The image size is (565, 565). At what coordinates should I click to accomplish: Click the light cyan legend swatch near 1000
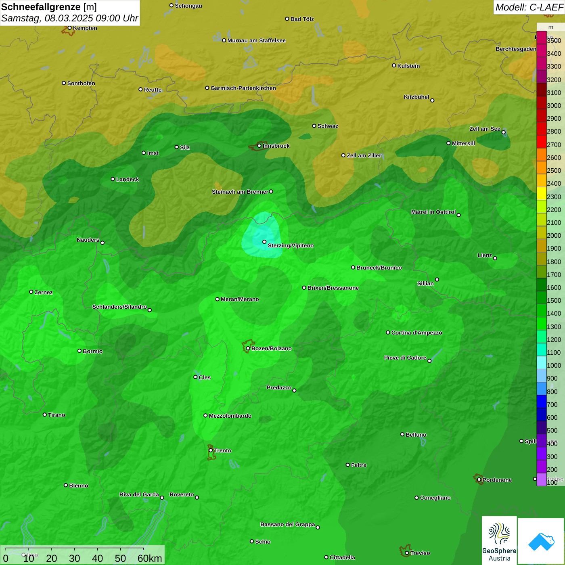[x=541, y=362]
